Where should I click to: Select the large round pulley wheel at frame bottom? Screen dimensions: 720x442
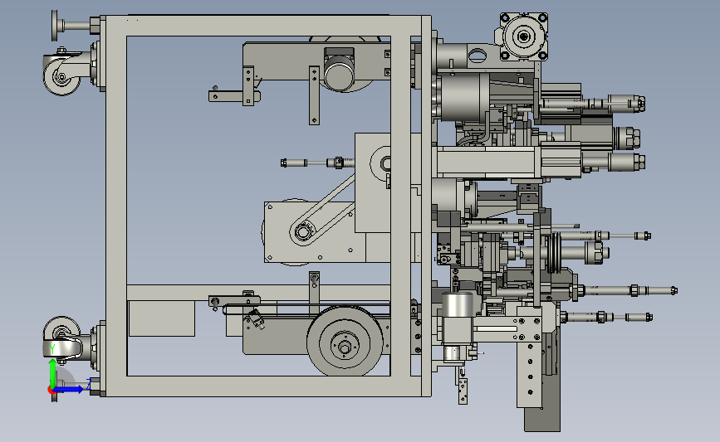tap(345, 341)
